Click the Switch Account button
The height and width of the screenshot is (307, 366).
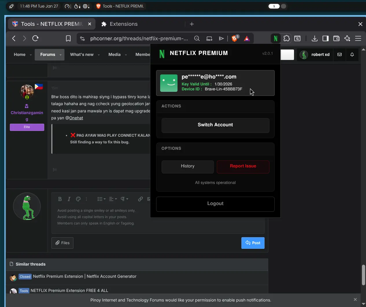tap(215, 125)
